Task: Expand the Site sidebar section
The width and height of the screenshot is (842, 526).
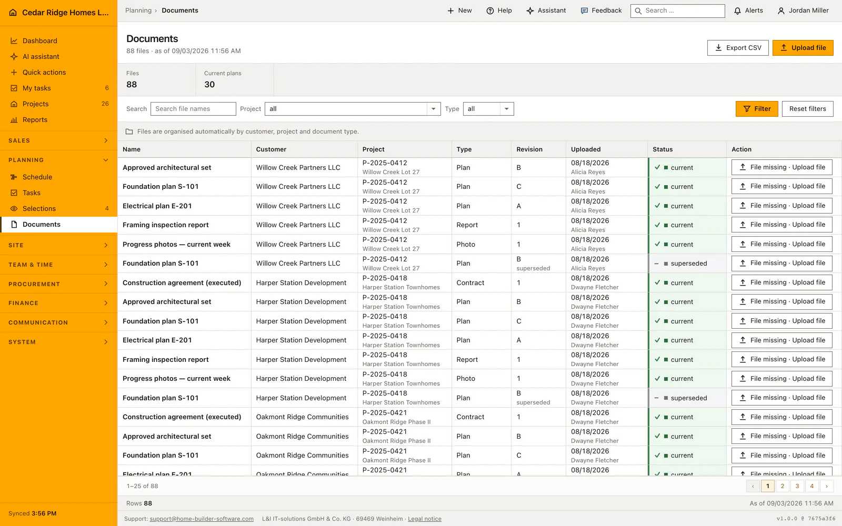Action: [x=58, y=245]
